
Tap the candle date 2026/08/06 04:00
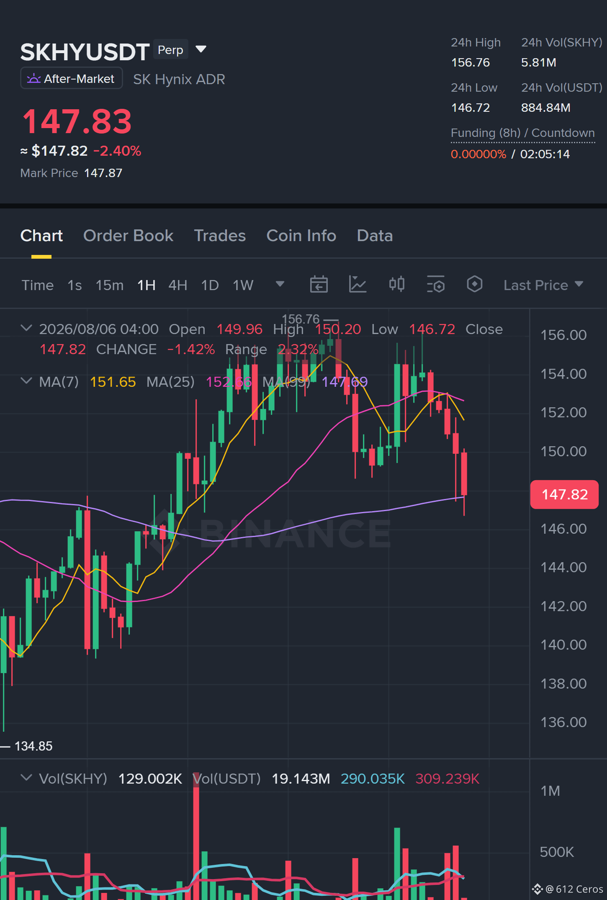(x=99, y=329)
